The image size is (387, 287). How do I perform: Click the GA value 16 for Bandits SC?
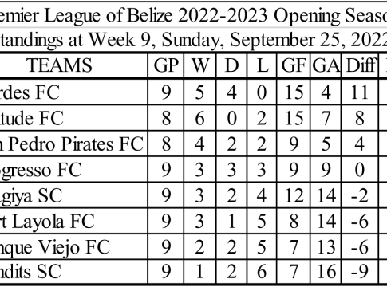326,272
